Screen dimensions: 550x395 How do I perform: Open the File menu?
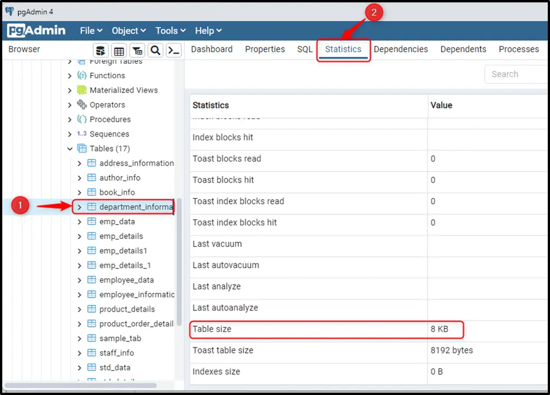[x=91, y=31]
